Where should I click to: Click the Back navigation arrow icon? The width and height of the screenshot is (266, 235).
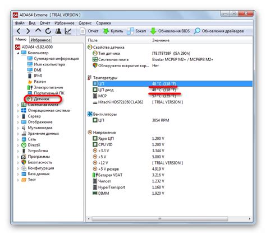click(19, 31)
